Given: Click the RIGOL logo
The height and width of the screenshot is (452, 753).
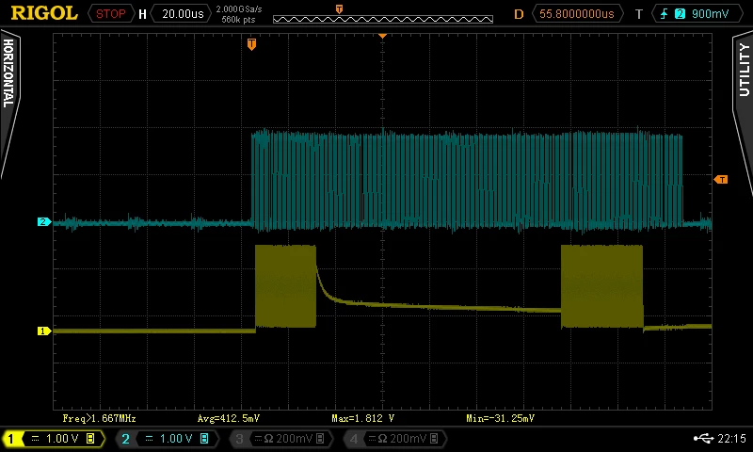Looking at the screenshot, I should 44,13.
